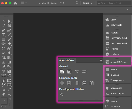Screen dimensions: 132x109
Task: Select the Magic Wand tool
Action: 4,26
